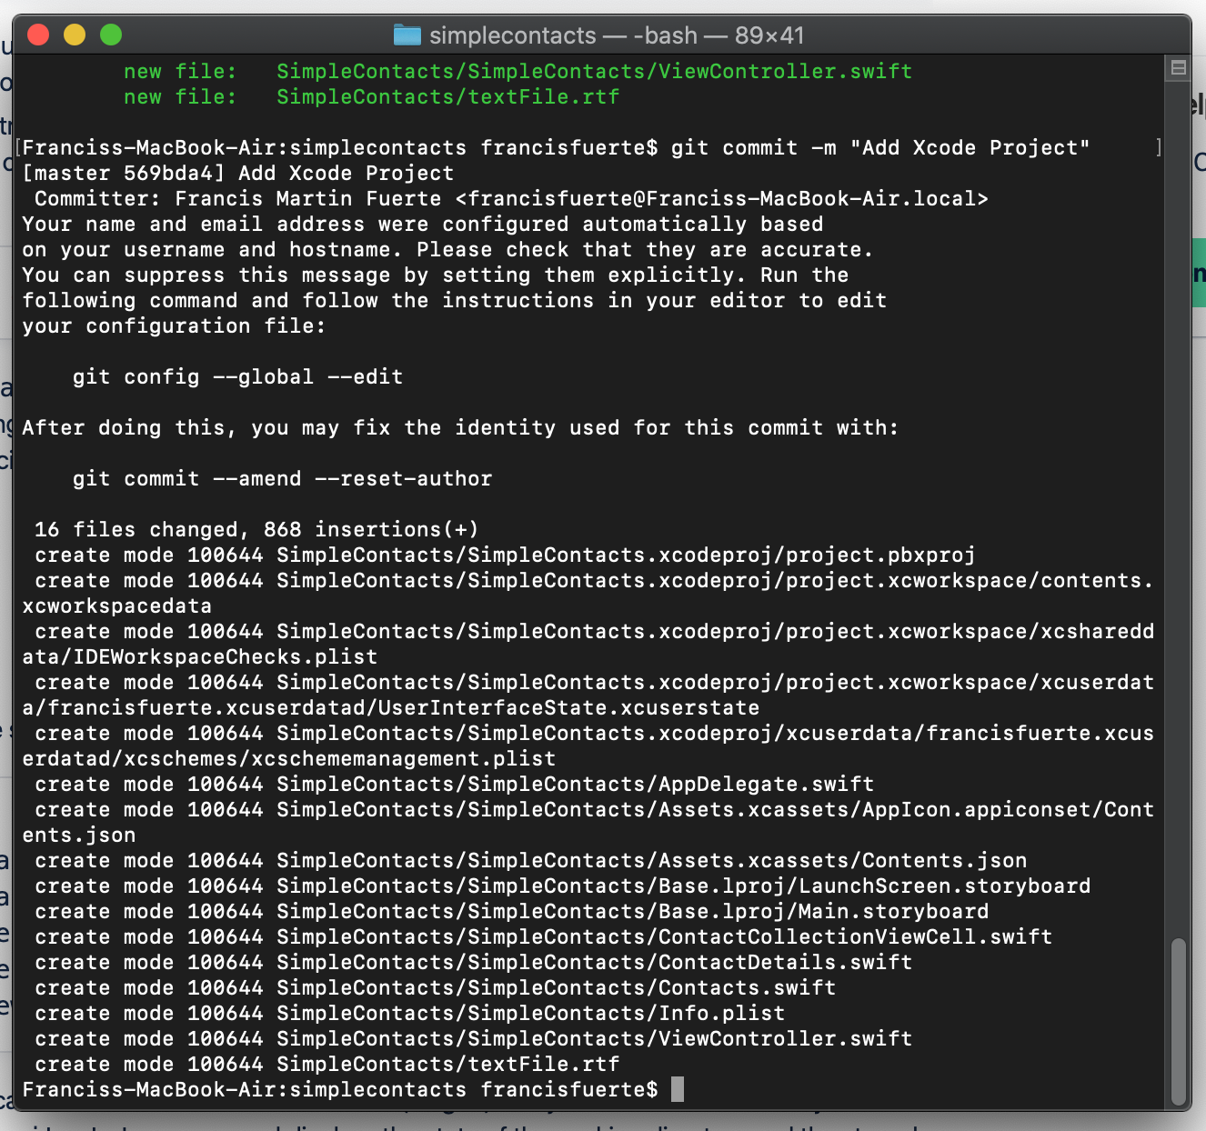Click the block cursor after the last prompt
The height and width of the screenshot is (1131, 1206).
click(x=678, y=1089)
